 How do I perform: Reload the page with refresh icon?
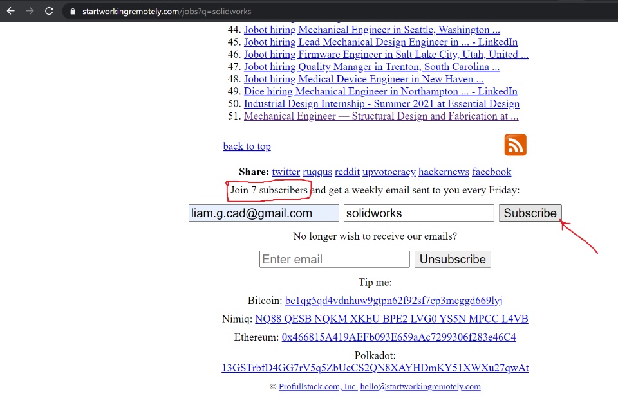(50, 11)
